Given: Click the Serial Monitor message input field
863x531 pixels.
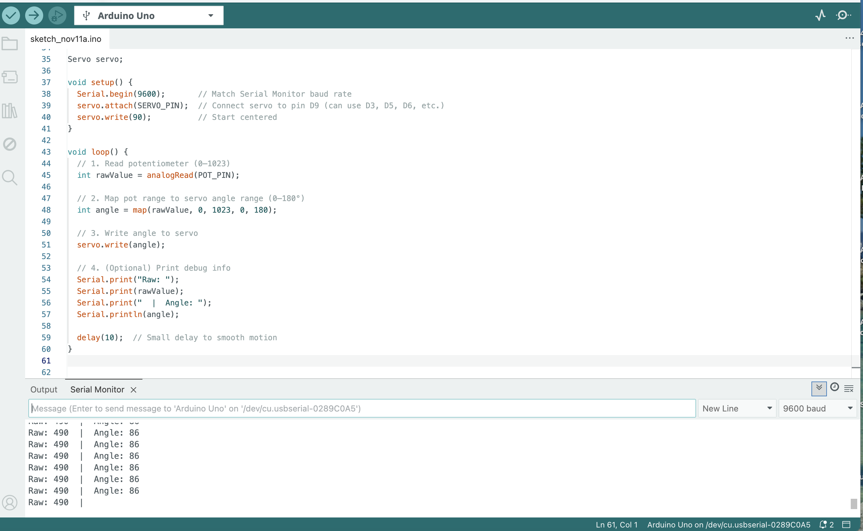Looking at the screenshot, I should tap(362, 409).
